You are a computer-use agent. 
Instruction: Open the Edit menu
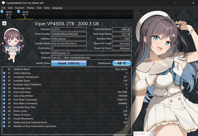point(10,8)
